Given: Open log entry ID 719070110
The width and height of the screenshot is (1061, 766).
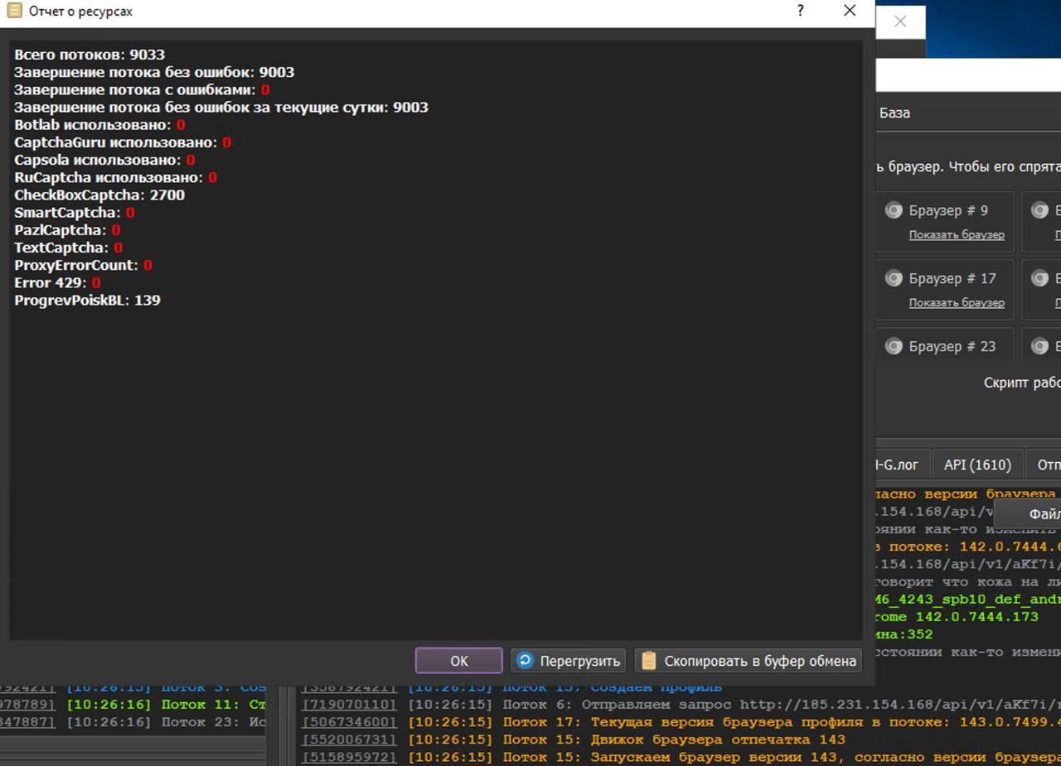Looking at the screenshot, I should coord(349,705).
